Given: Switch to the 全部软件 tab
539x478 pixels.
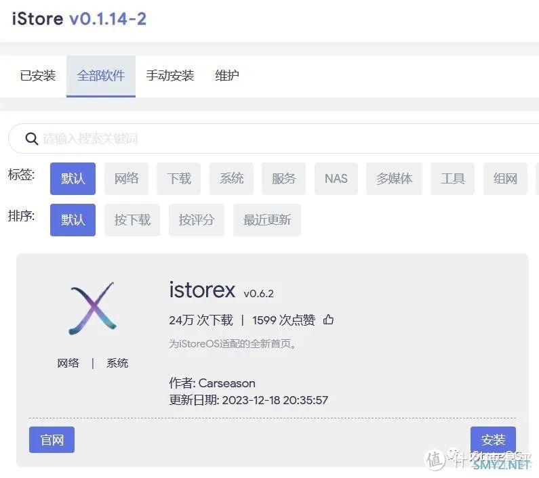Looking at the screenshot, I should [x=101, y=76].
